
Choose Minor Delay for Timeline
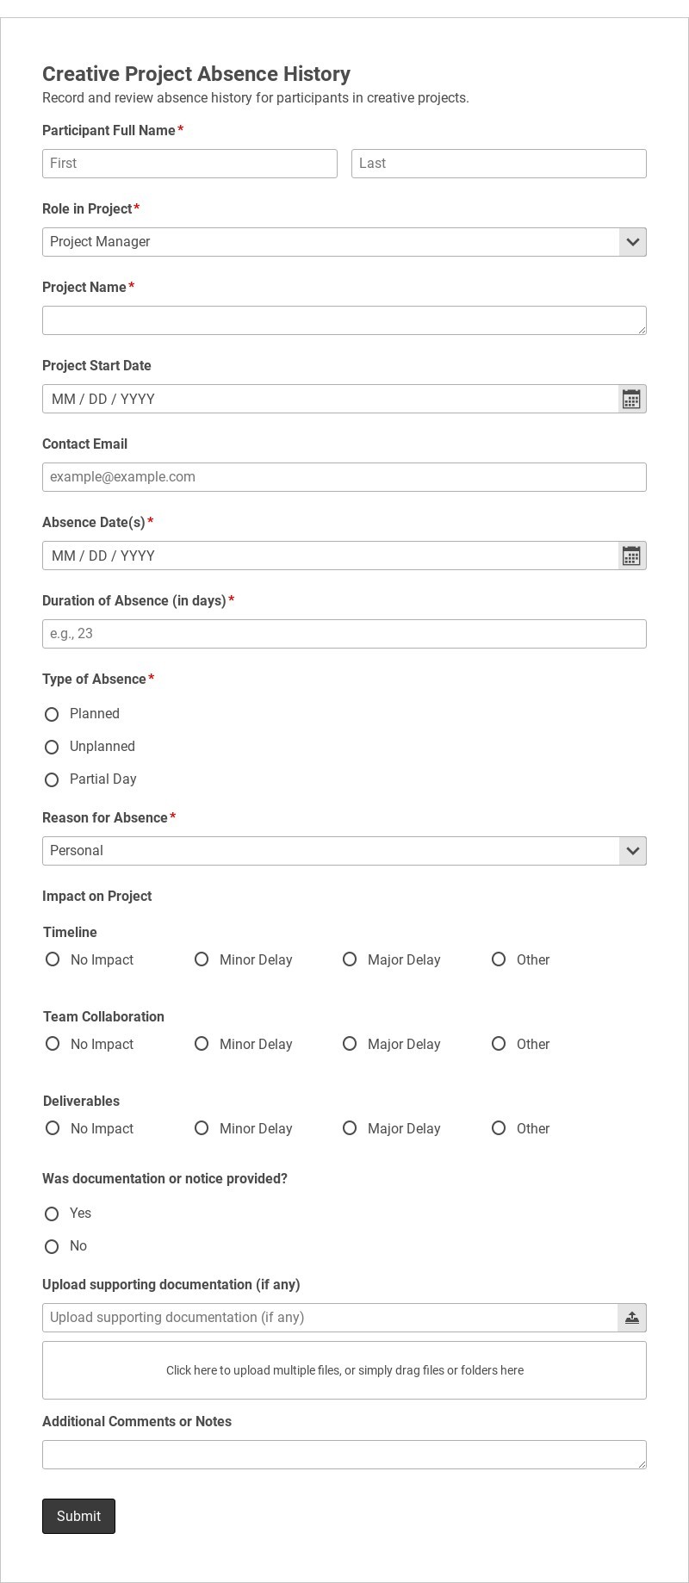[202, 959]
